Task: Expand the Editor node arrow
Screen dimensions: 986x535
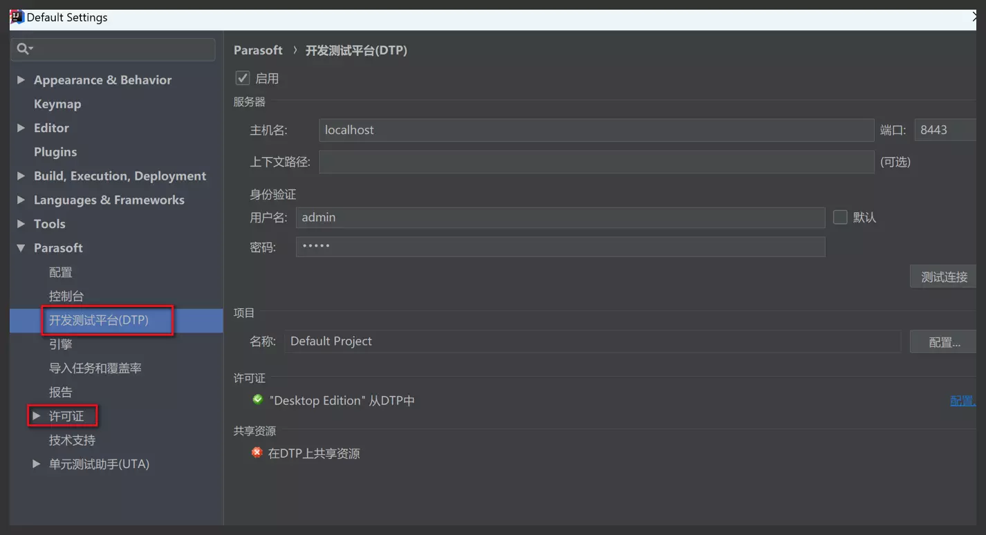Action: click(x=21, y=128)
